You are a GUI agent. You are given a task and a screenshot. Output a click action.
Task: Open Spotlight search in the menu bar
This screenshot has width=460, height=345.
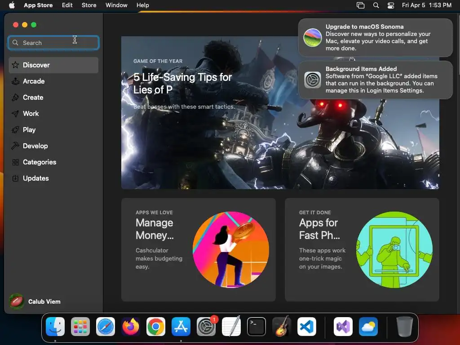(x=376, y=5)
